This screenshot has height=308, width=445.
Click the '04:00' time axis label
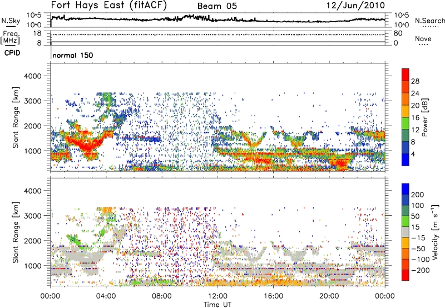point(106,296)
